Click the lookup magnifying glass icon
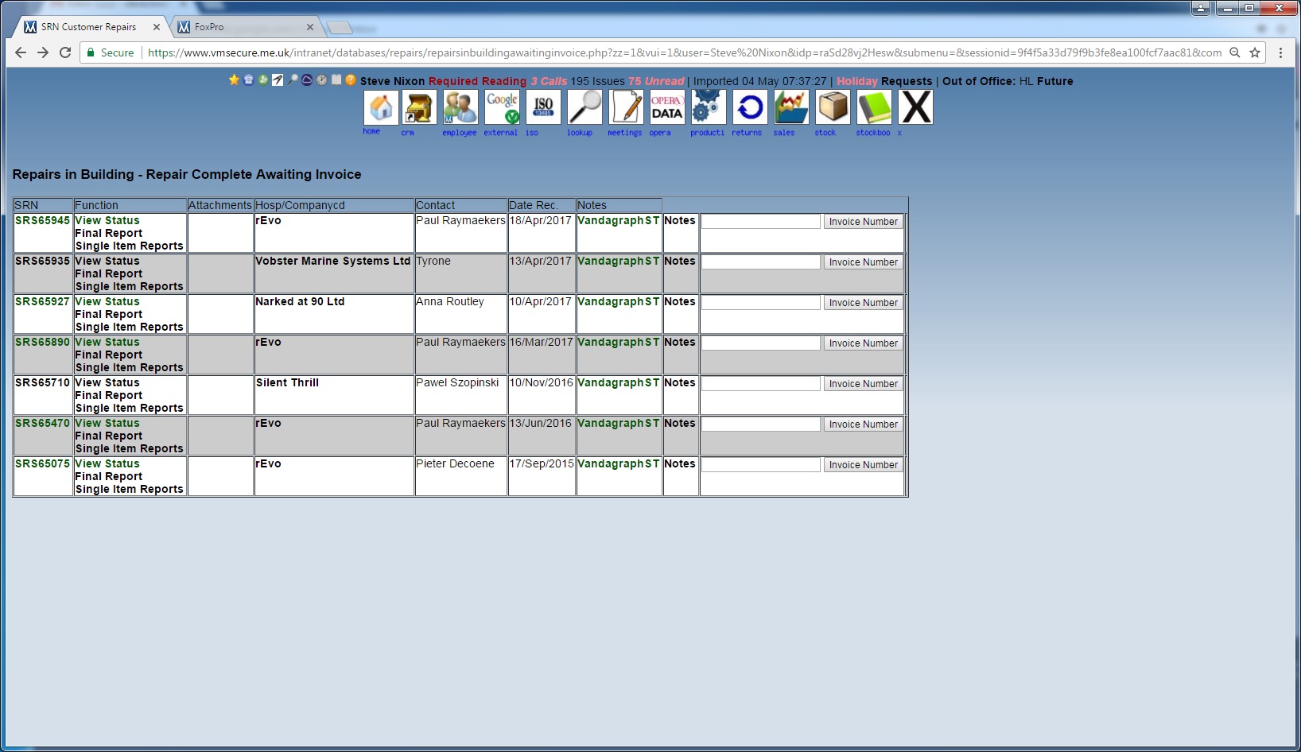This screenshot has width=1301, height=752. pyautogui.click(x=584, y=107)
